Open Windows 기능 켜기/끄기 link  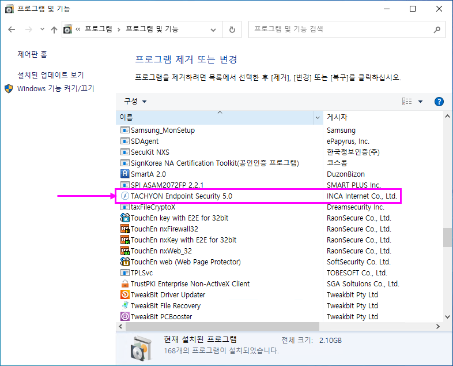56,88
